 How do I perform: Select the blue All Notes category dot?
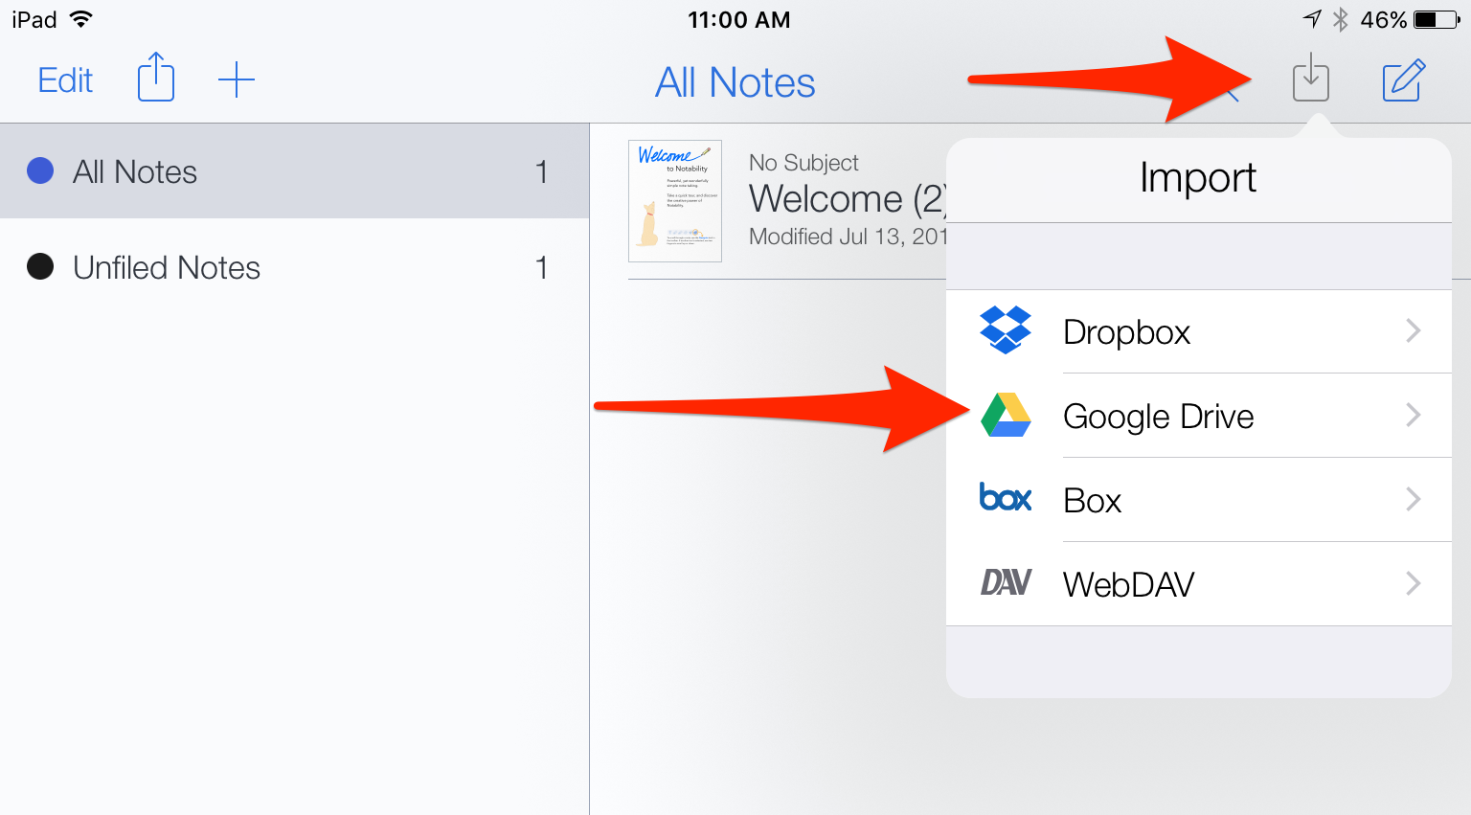click(x=40, y=170)
